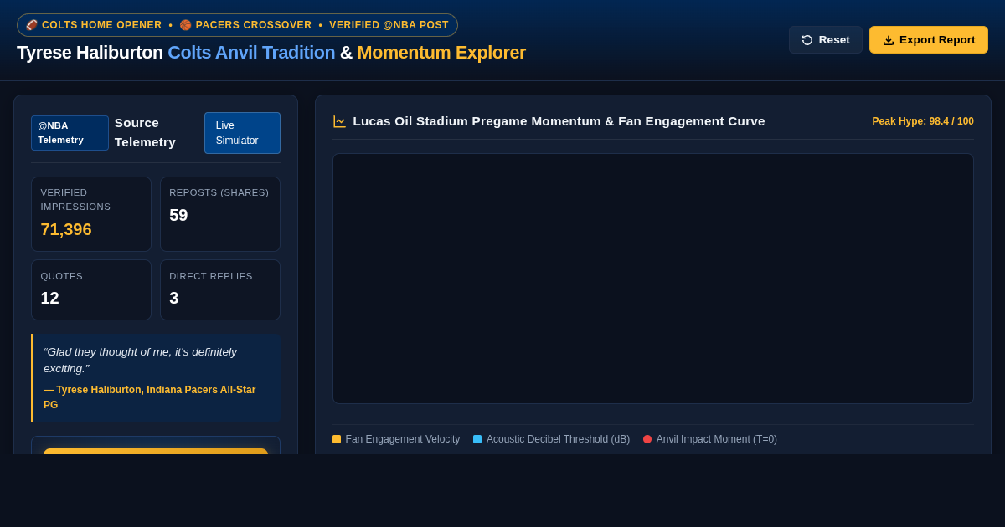Click the basketball icon before Pacers Crossover
Screen dimensions: 1005x527
pos(186,25)
